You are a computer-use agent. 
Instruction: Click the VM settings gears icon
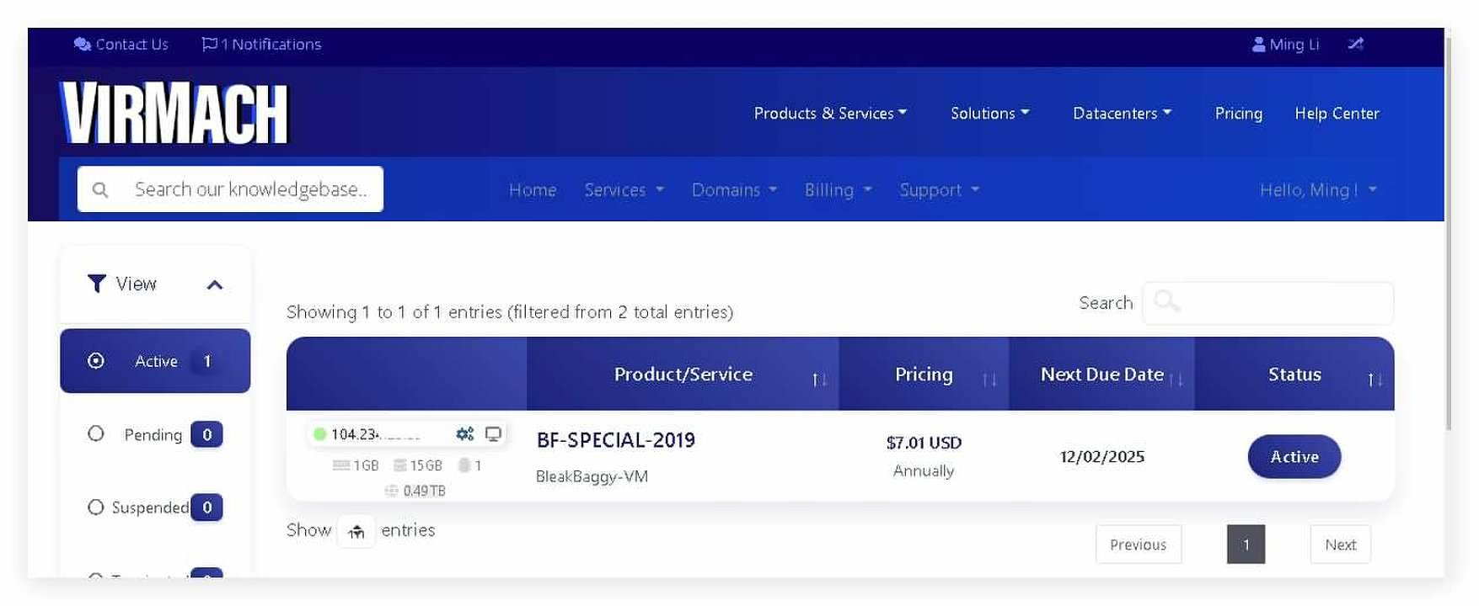point(464,434)
